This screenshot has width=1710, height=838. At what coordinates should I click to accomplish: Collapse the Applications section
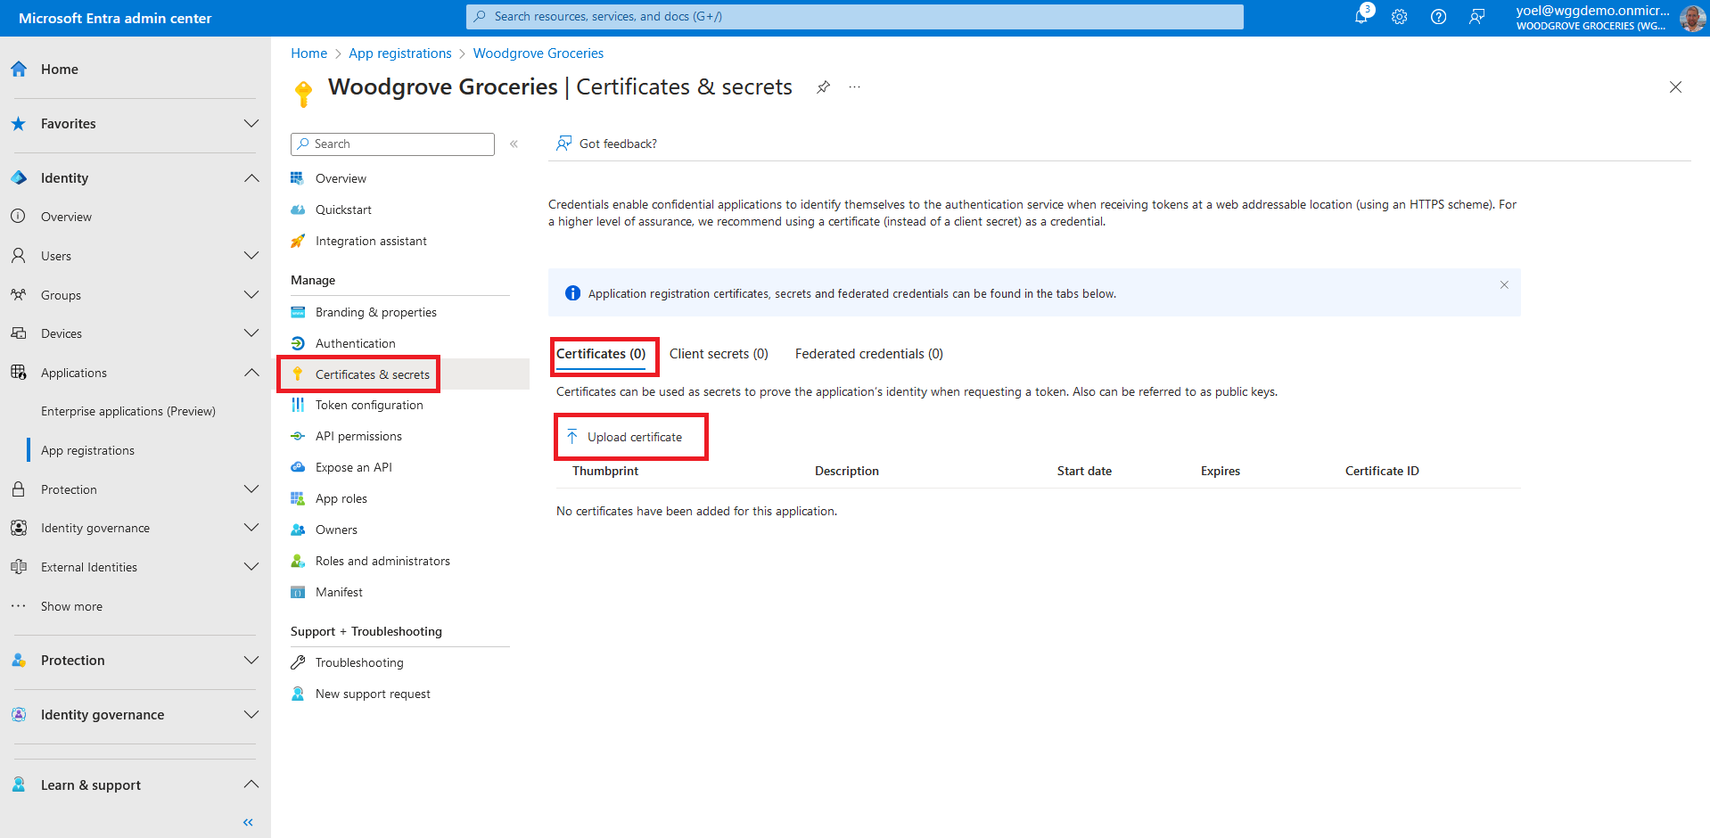251,373
